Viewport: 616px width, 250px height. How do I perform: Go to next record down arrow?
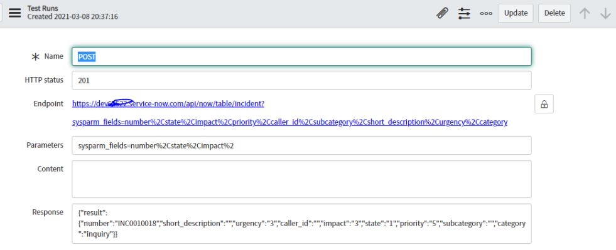point(605,13)
